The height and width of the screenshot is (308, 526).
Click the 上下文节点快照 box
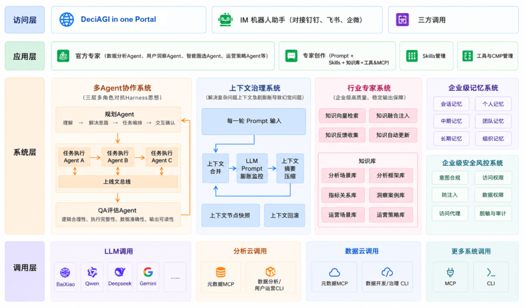pos(230,215)
